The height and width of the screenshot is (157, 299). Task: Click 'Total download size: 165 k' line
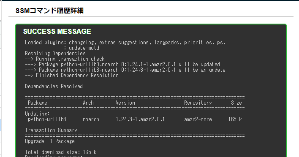tap(61, 152)
